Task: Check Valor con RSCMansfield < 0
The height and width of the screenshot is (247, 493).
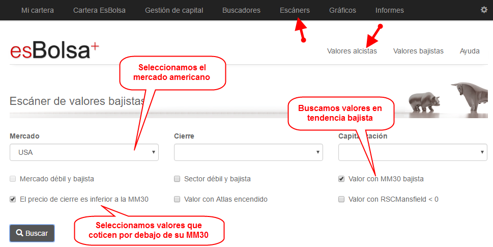Action: point(341,199)
